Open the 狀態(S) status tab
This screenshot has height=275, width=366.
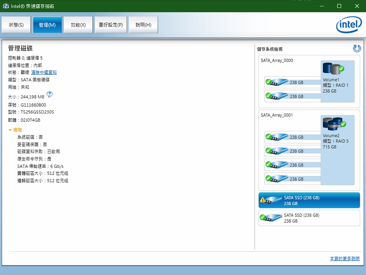tap(16, 25)
